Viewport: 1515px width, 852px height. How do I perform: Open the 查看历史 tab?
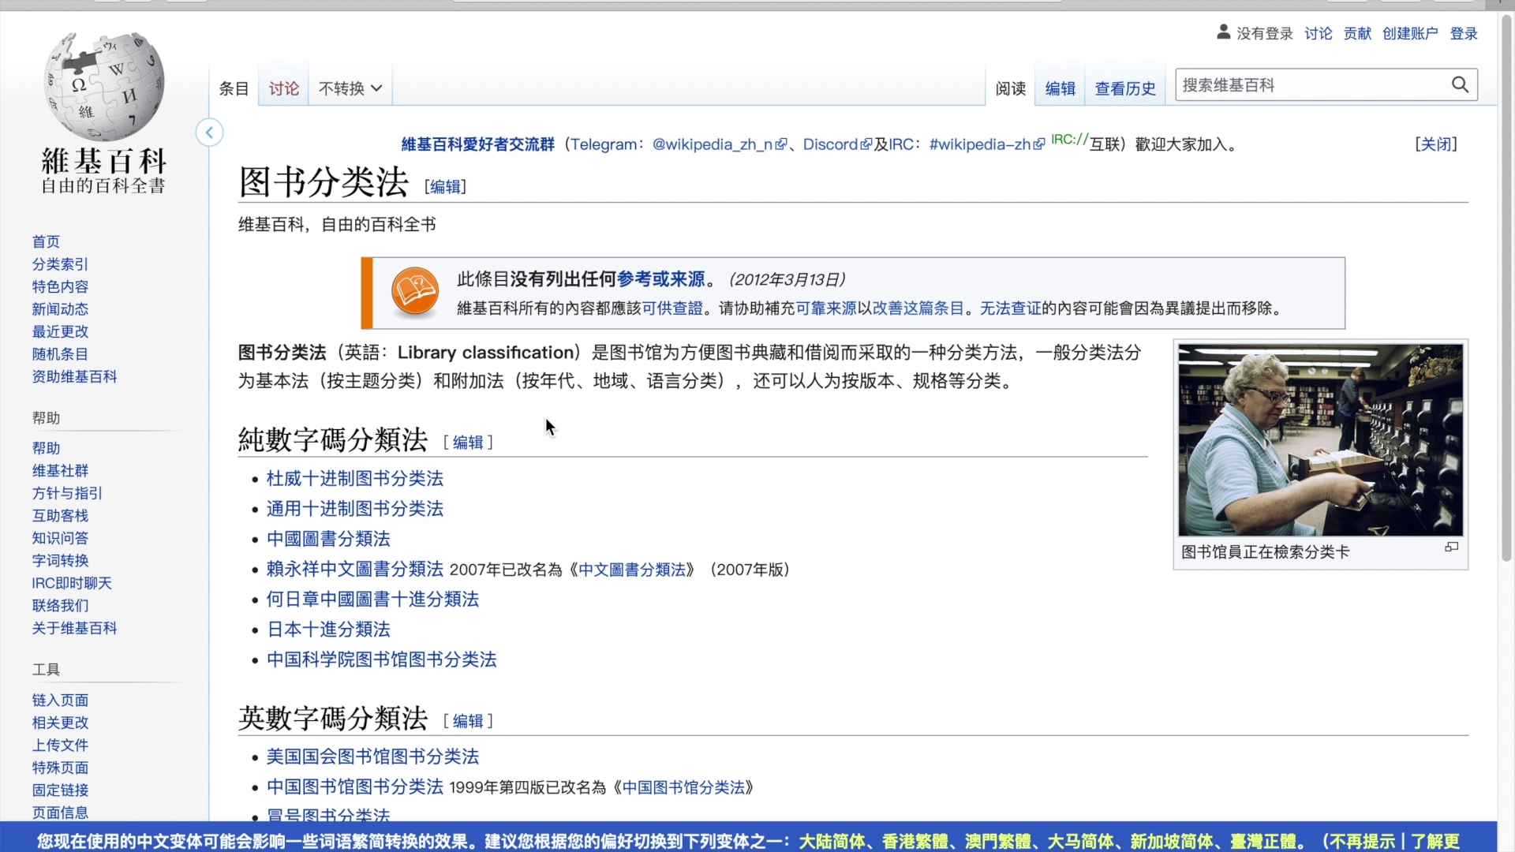coord(1124,88)
